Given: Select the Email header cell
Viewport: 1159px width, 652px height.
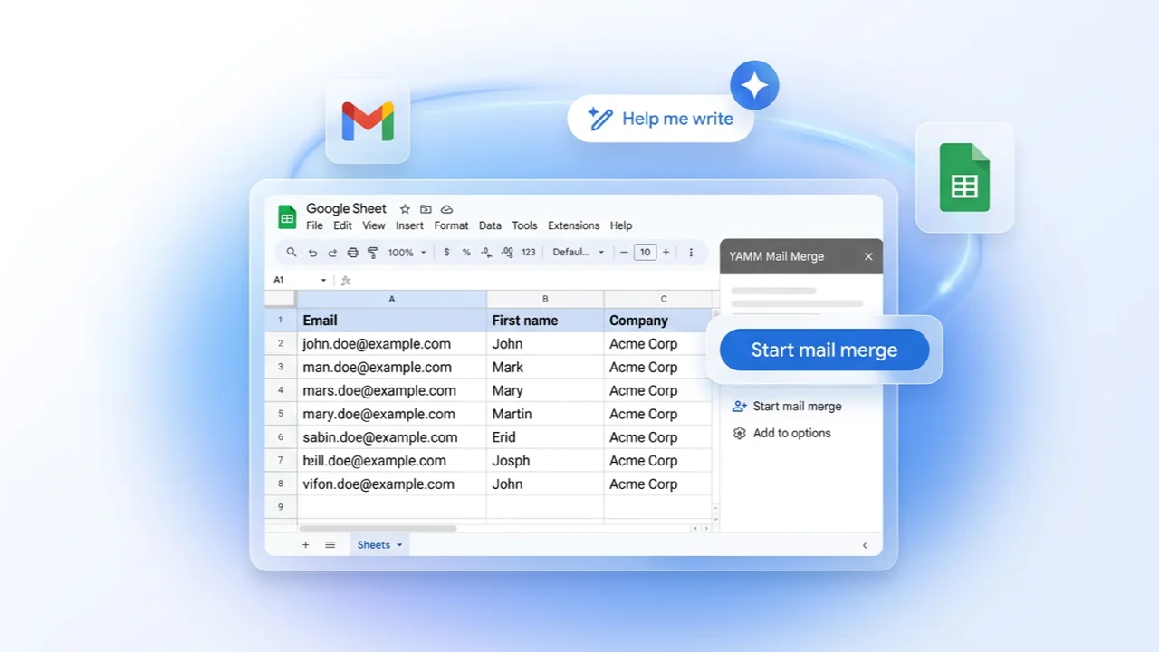Looking at the screenshot, I should [392, 321].
